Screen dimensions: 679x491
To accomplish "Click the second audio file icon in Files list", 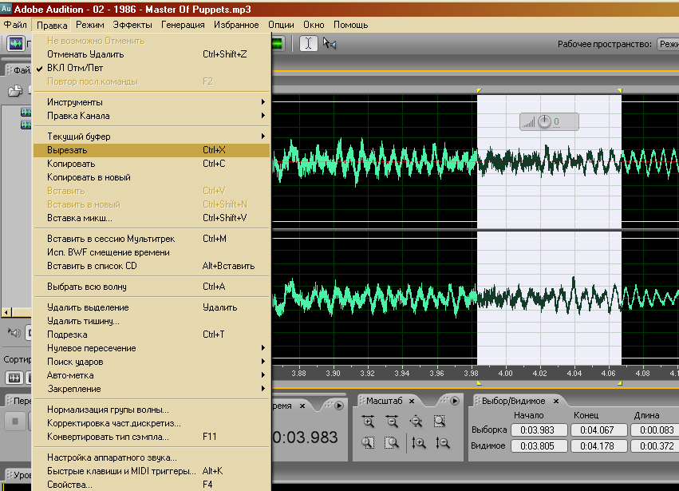I will (x=26, y=125).
